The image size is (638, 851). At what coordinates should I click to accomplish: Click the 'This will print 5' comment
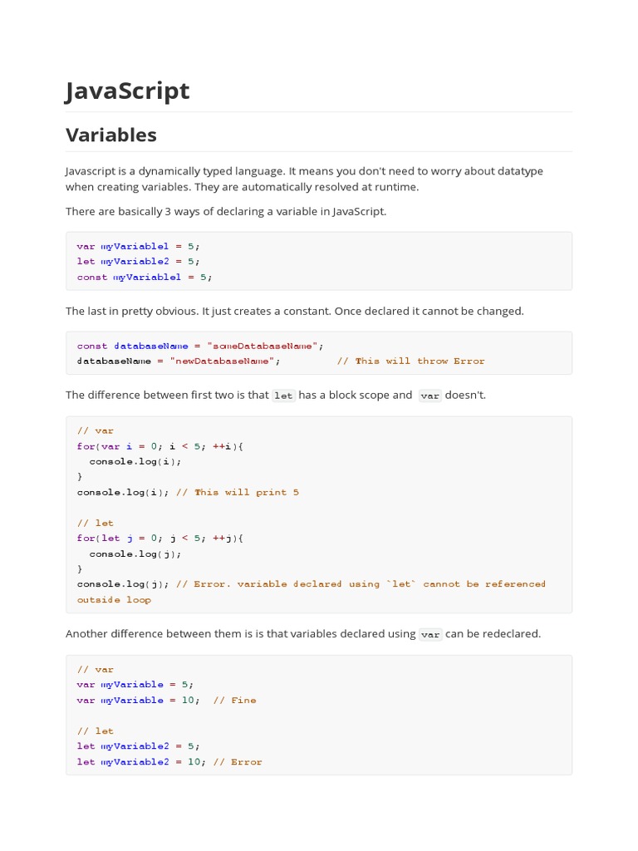coord(247,492)
